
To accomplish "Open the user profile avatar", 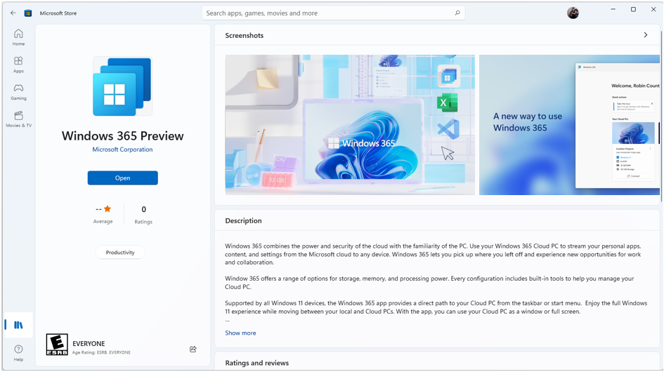I will [x=573, y=13].
